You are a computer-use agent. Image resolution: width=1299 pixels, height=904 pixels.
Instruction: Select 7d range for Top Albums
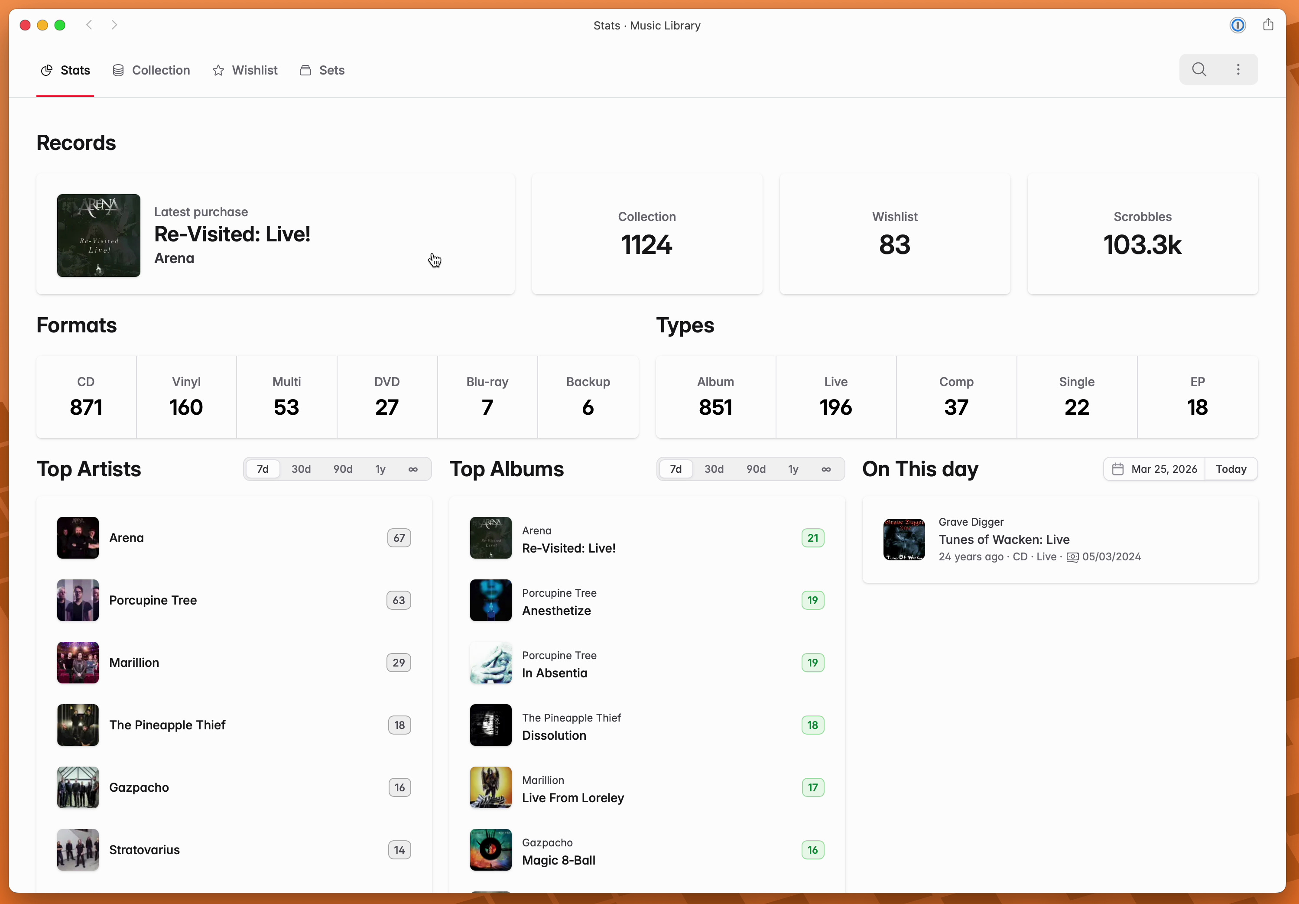[x=675, y=469]
